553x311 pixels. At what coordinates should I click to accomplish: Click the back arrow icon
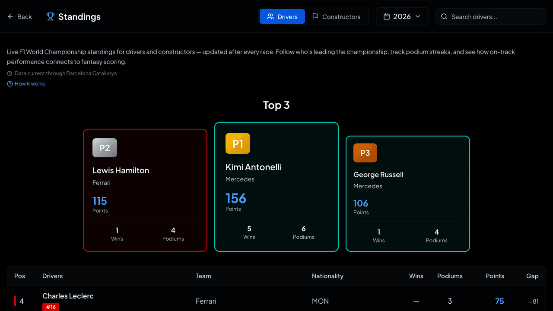[x=10, y=17]
